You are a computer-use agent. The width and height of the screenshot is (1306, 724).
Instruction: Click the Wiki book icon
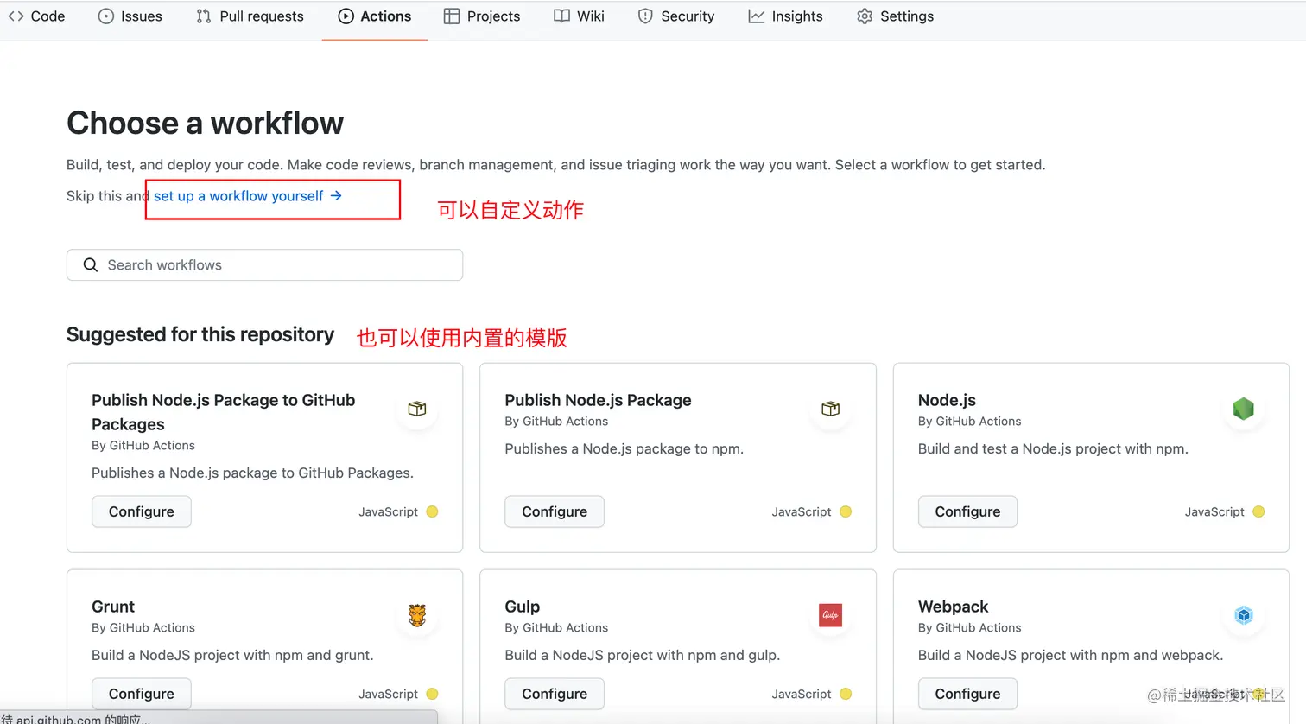pyautogui.click(x=561, y=16)
